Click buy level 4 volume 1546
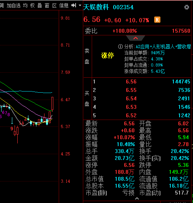 [184, 107]
